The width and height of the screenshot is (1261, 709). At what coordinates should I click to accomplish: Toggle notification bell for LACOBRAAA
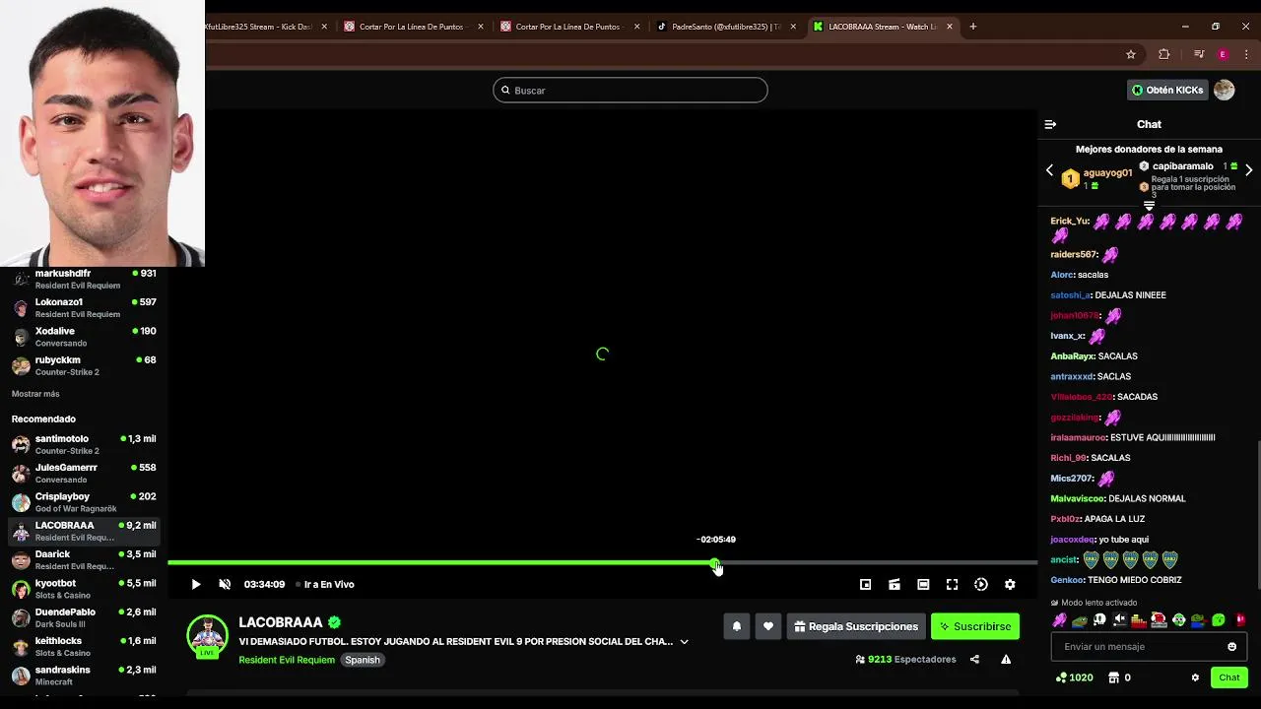click(736, 626)
